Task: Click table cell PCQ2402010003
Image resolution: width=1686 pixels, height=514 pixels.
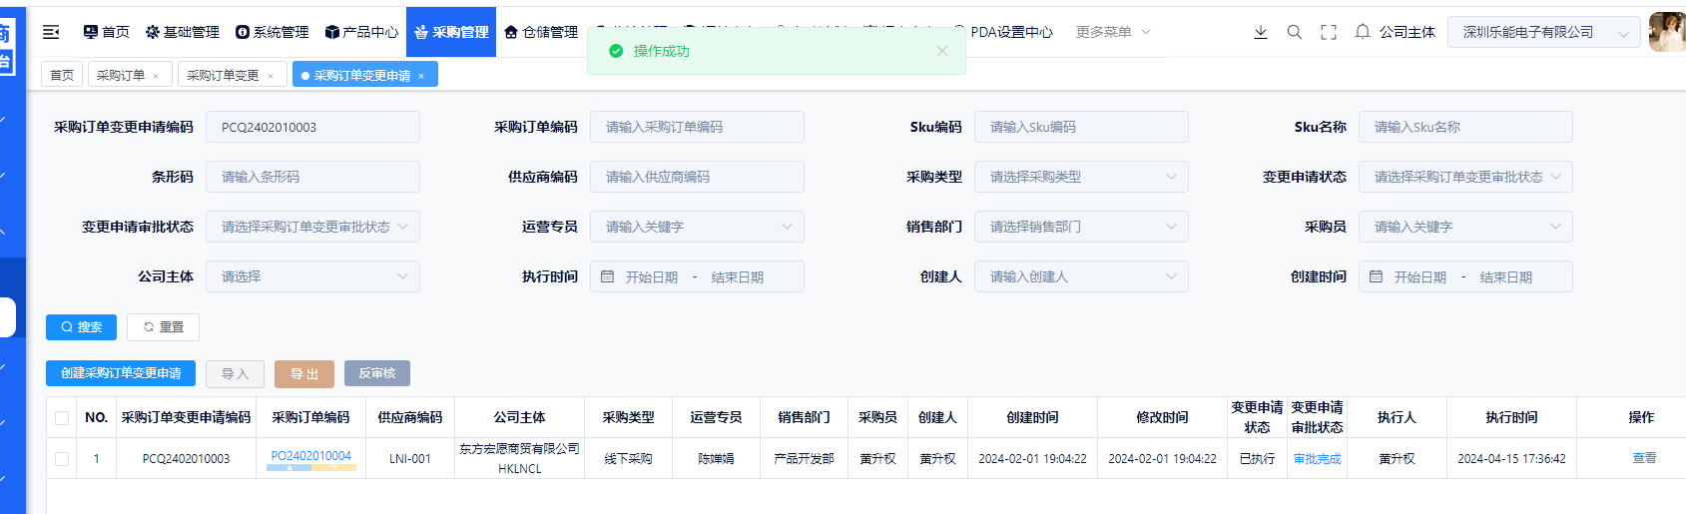Action: click(186, 459)
